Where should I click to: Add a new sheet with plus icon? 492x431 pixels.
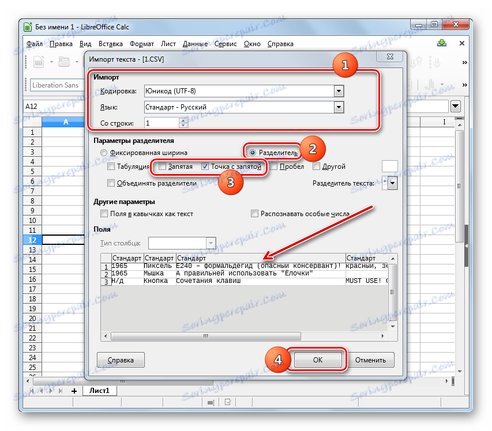74,391
